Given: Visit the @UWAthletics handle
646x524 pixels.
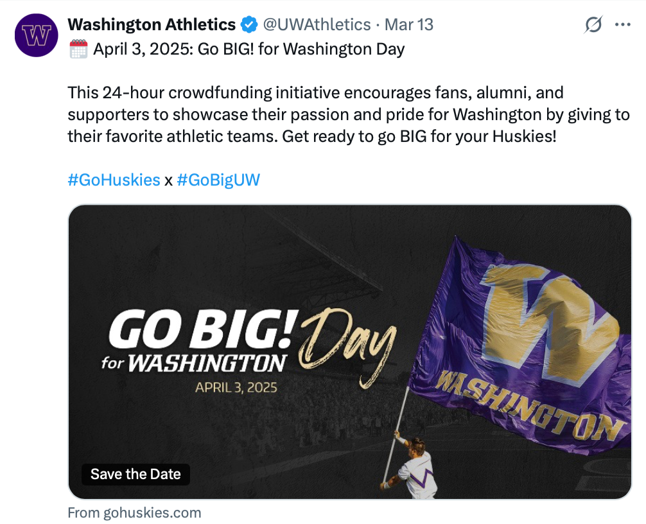Looking at the screenshot, I should pos(317,24).
